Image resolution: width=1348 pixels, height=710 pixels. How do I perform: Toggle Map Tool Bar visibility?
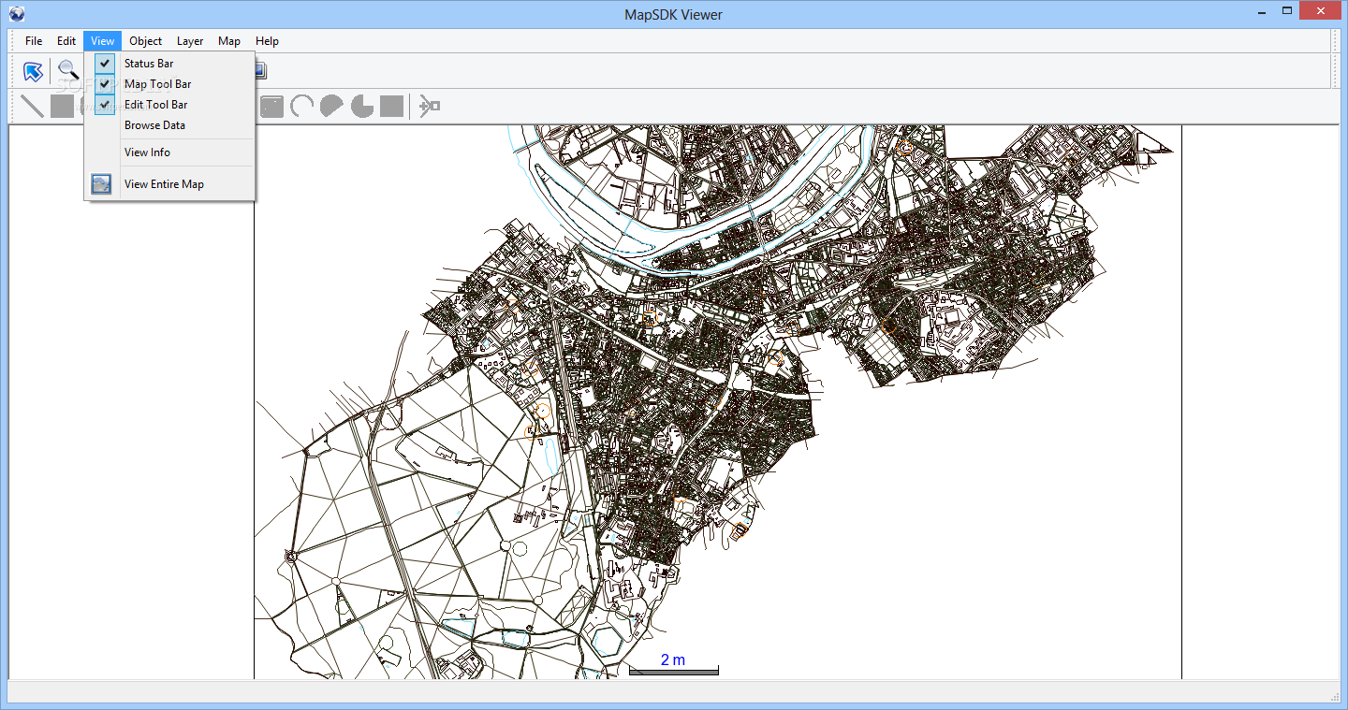[169, 84]
